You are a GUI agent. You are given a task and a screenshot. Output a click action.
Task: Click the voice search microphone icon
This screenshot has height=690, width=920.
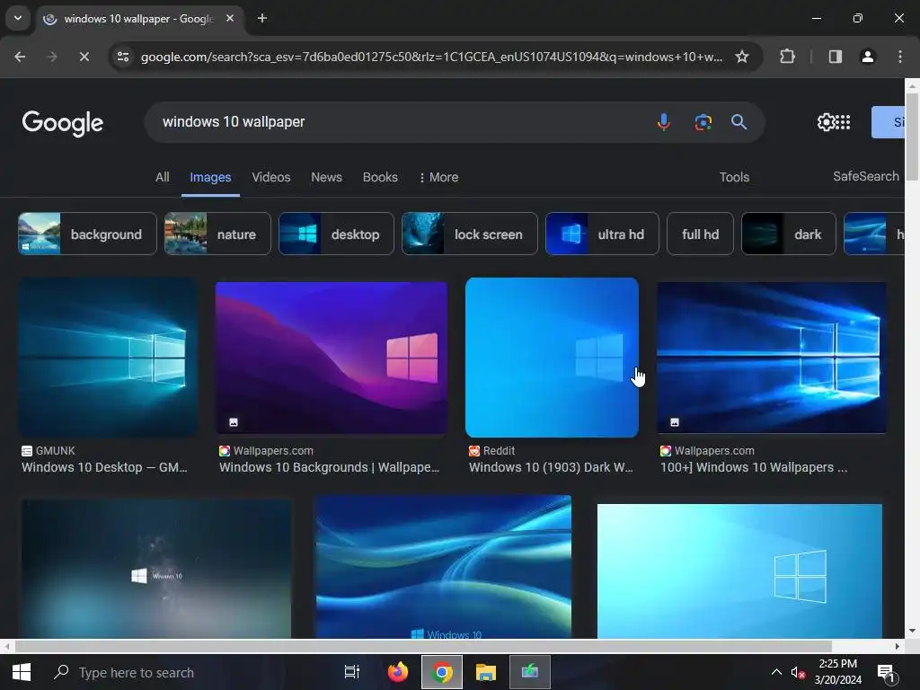coord(664,122)
